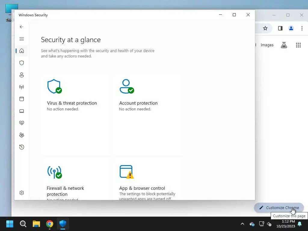The image size is (308, 231).
Task: Open Protection history clock icon in sidebar
Action: [x=22, y=147]
